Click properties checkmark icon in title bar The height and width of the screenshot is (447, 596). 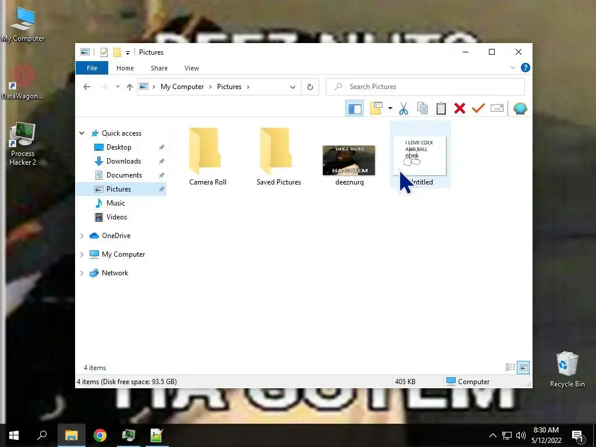[104, 52]
